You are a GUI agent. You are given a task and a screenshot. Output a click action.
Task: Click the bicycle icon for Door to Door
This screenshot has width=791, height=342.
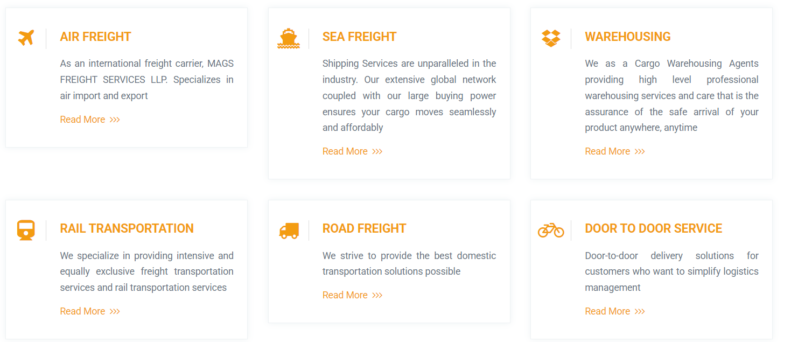tap(551, 230)
